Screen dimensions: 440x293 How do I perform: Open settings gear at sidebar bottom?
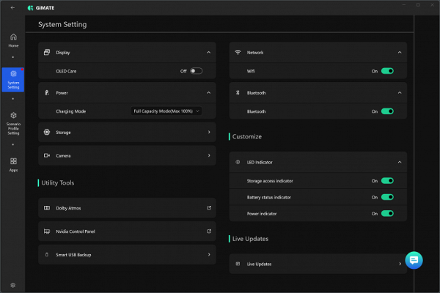point(13,285)
